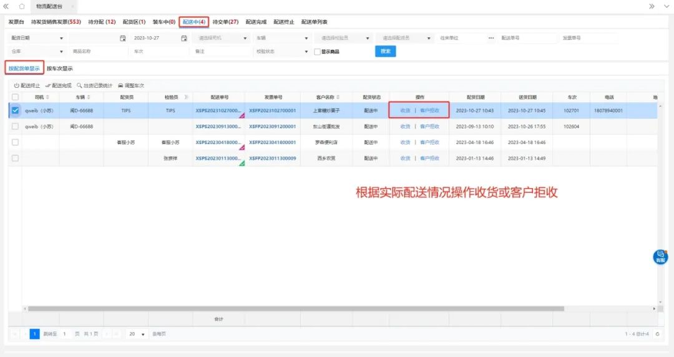Enable the 显示商品 checkbox
The image size is (674, 357).
pos(317,52)
